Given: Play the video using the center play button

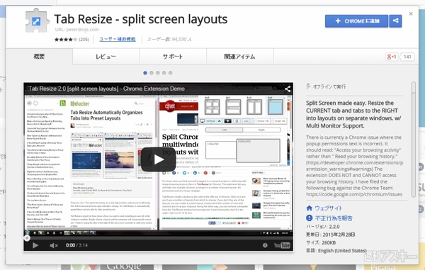Looking at the screenshot, I should 158,159.
